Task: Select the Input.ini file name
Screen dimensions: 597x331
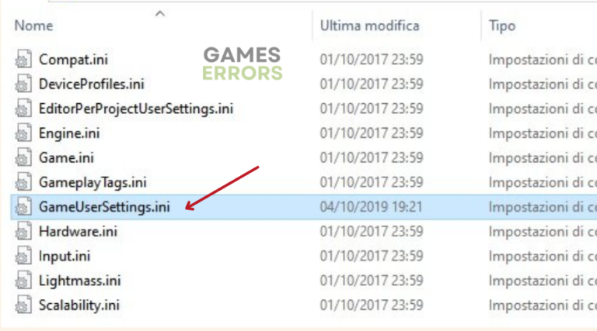Action: tap(65, 257)
